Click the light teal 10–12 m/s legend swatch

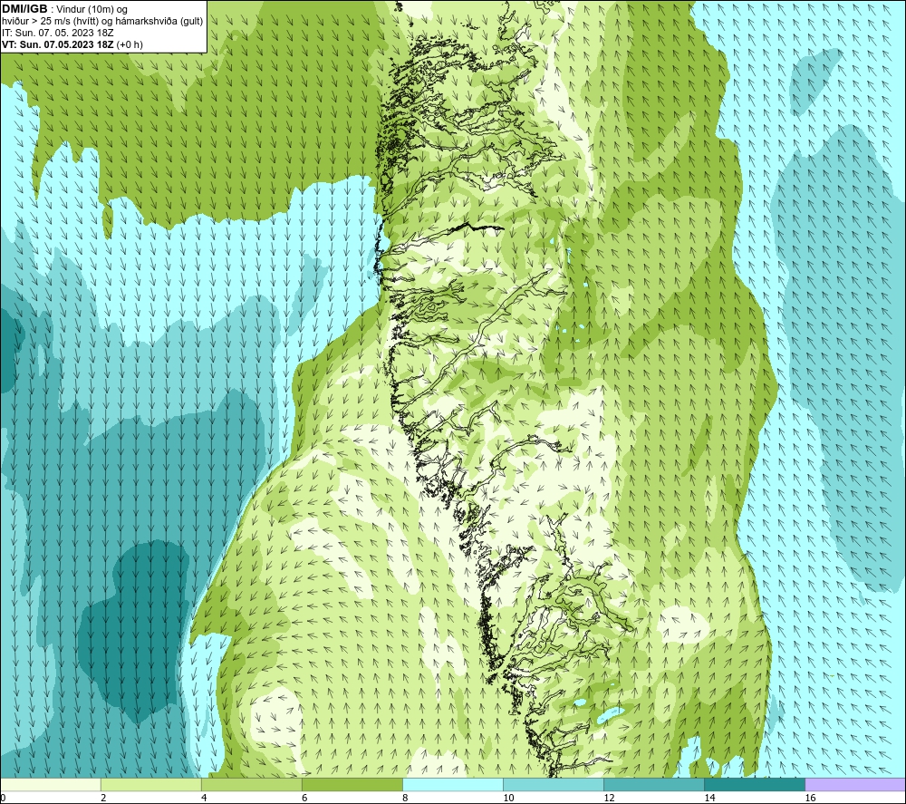553,784
